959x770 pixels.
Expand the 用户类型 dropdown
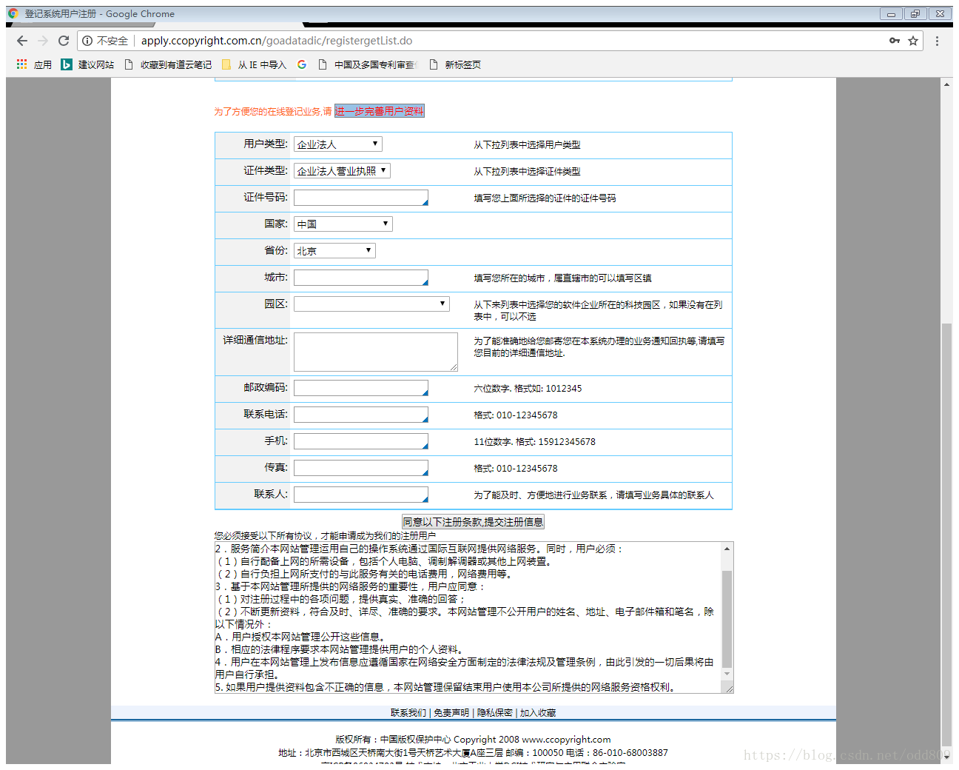tap(337, 144)
